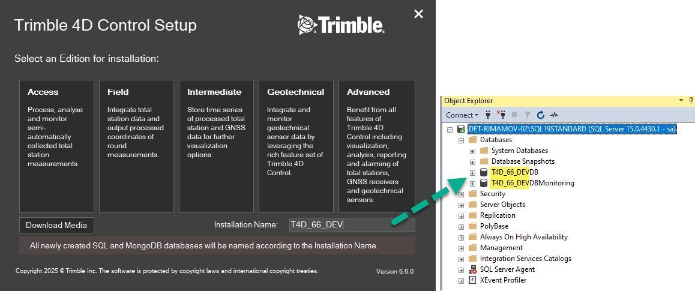This screenshot has height=291, width=695.
Task: Click the XEvent Profiler icon
Action: point(472,280)
